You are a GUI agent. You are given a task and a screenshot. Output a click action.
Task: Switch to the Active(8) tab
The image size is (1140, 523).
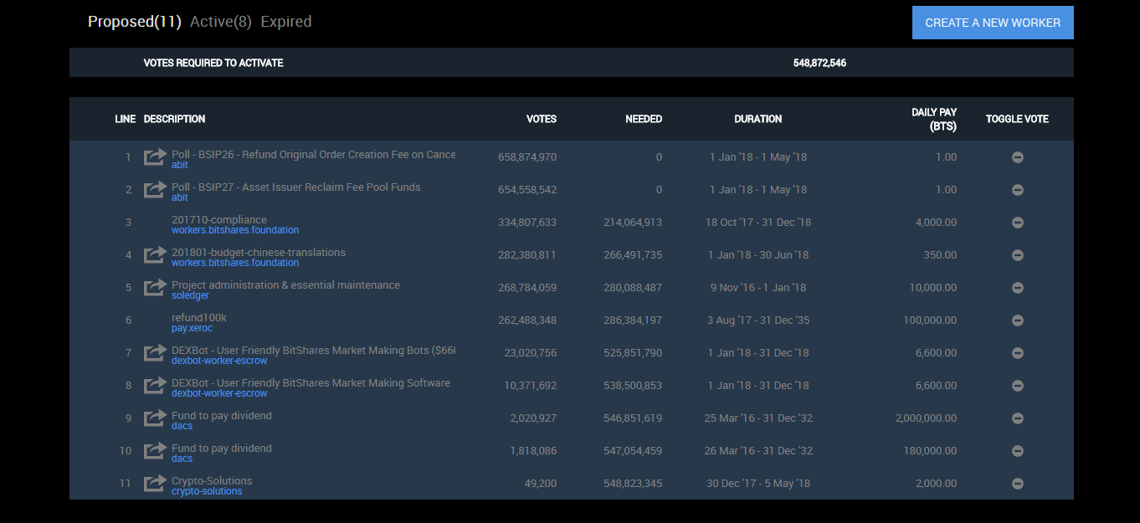pos(221,22)
